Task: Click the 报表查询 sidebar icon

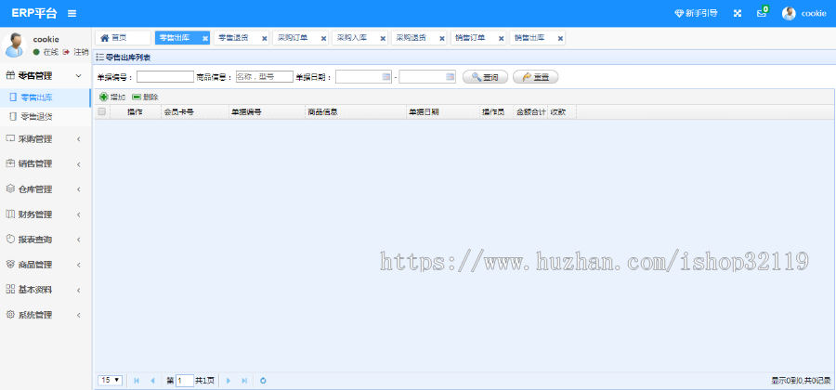Action: [x=10, y=240]
